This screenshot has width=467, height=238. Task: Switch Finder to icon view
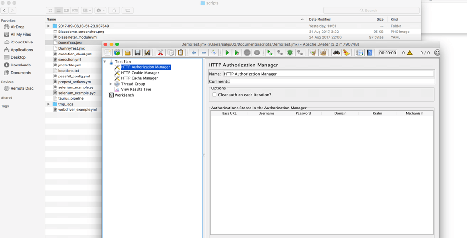(x=50, y=11)
